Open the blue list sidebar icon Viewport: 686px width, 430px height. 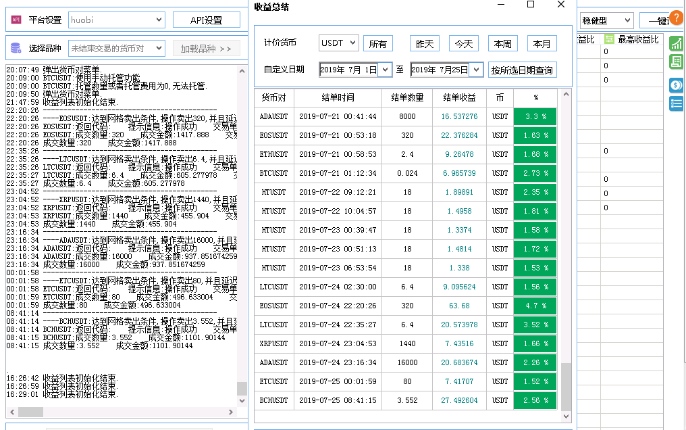pyautogui.click(x=677, y=103)
